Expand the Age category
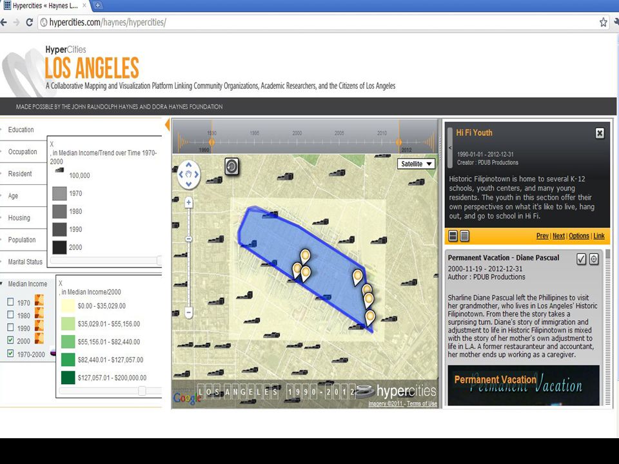Image resolution: width=619 pixels, height=464 pixels. click(x=13, y=196)
